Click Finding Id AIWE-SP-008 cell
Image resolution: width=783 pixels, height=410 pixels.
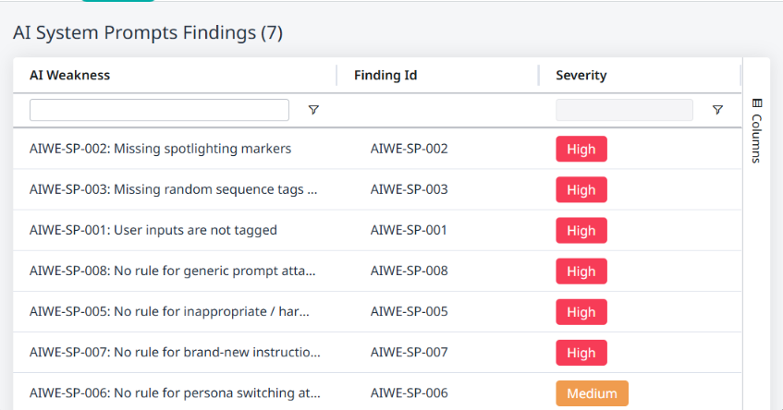410,271
